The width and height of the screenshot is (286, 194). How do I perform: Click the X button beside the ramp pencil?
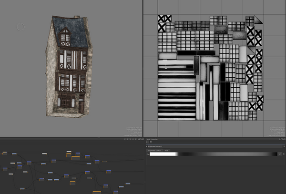[284, 154]
